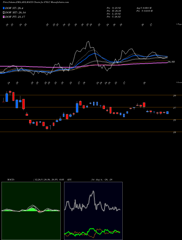Select the 'DOW ST: 26.4' legend text
The height and width of the screenshot is (240, 182).
coord(14,8)
